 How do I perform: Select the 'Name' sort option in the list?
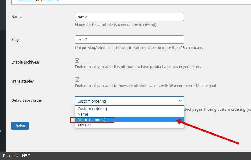coord(83,114)
